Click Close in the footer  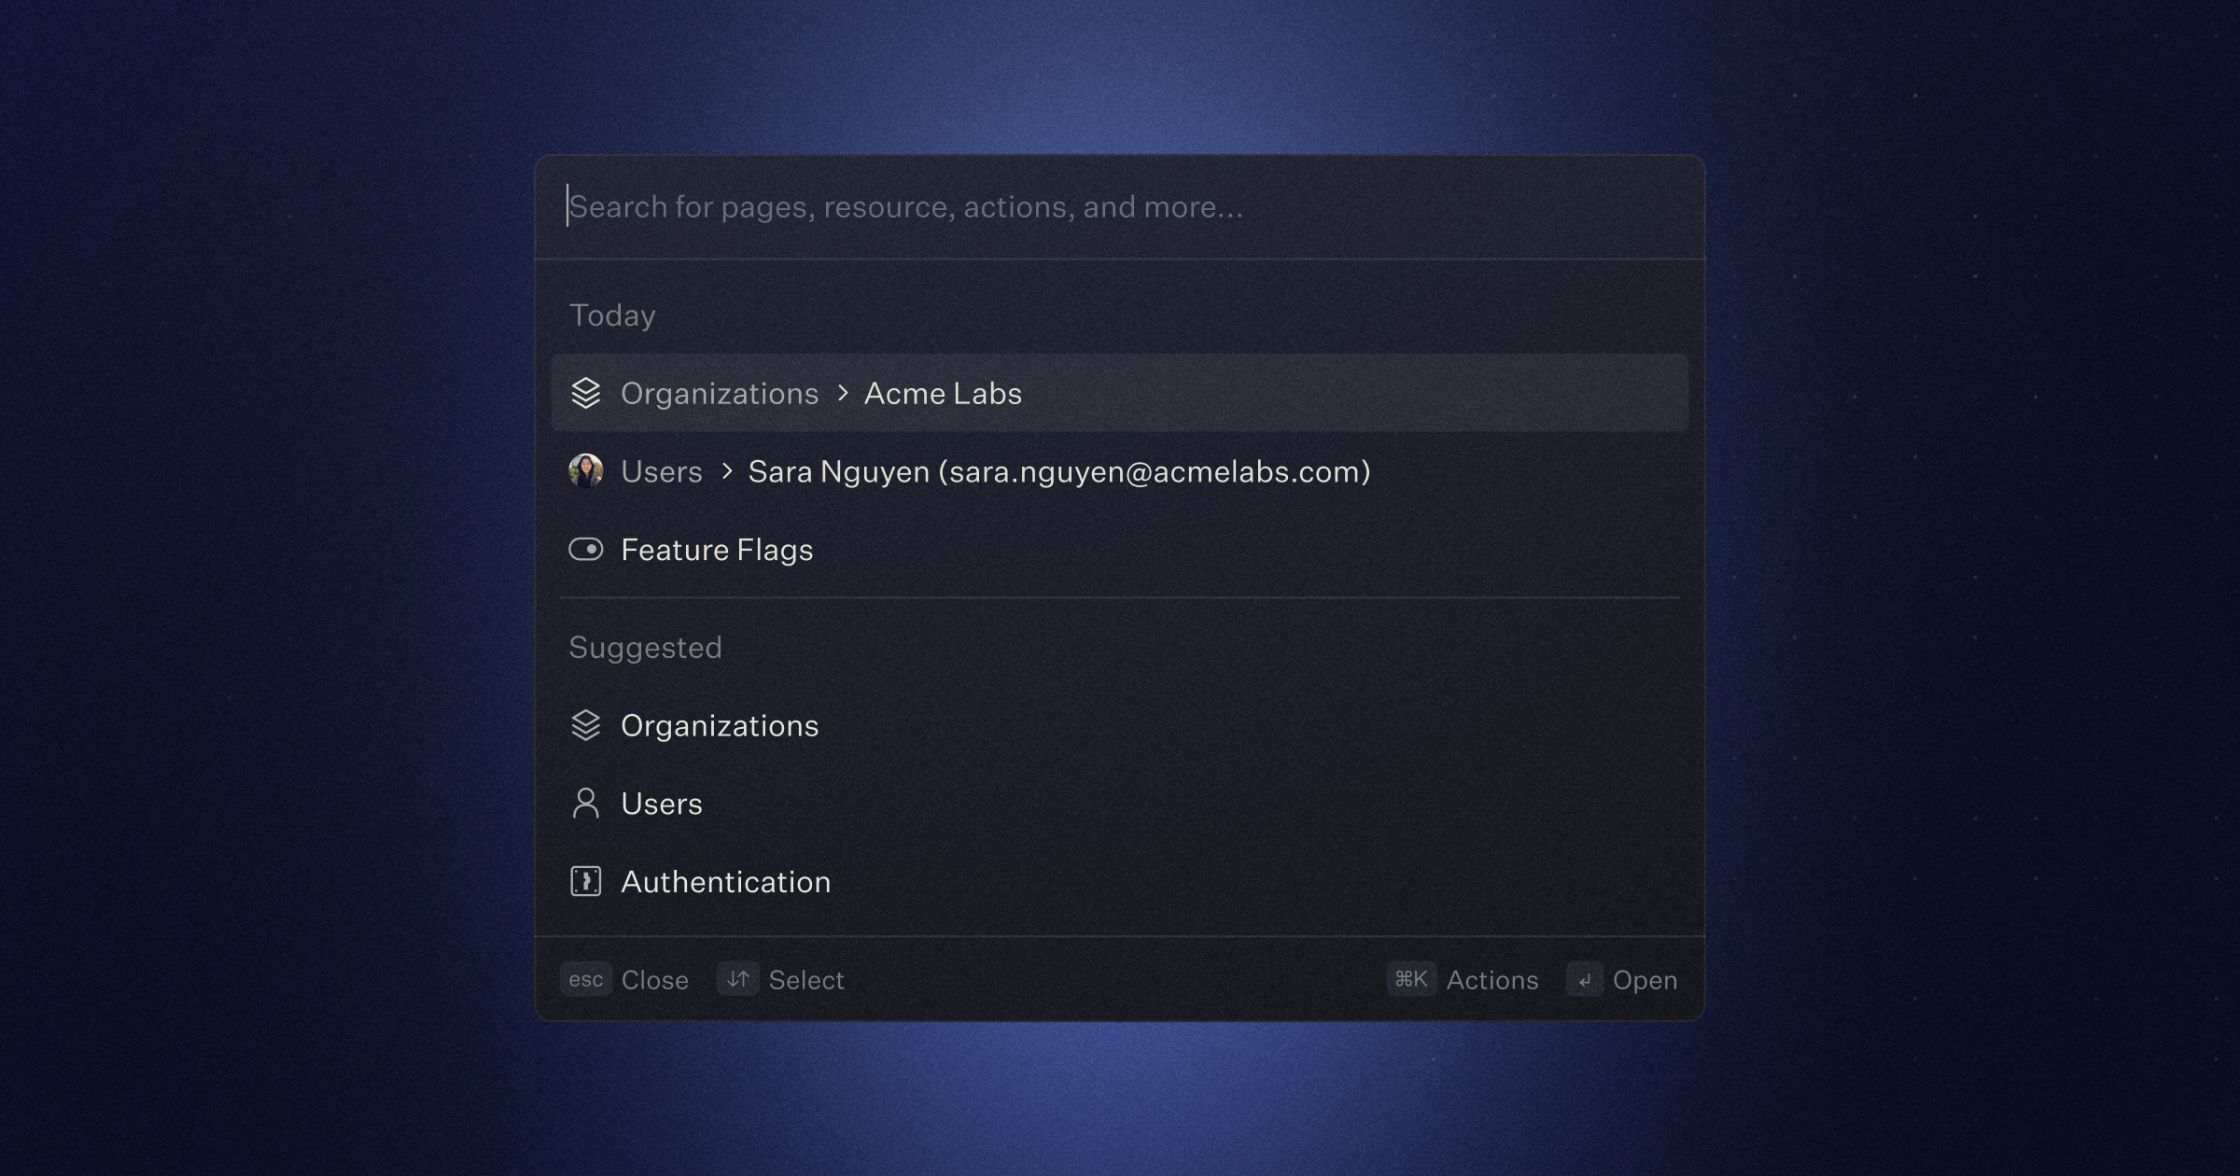click(x=654, y=979)
